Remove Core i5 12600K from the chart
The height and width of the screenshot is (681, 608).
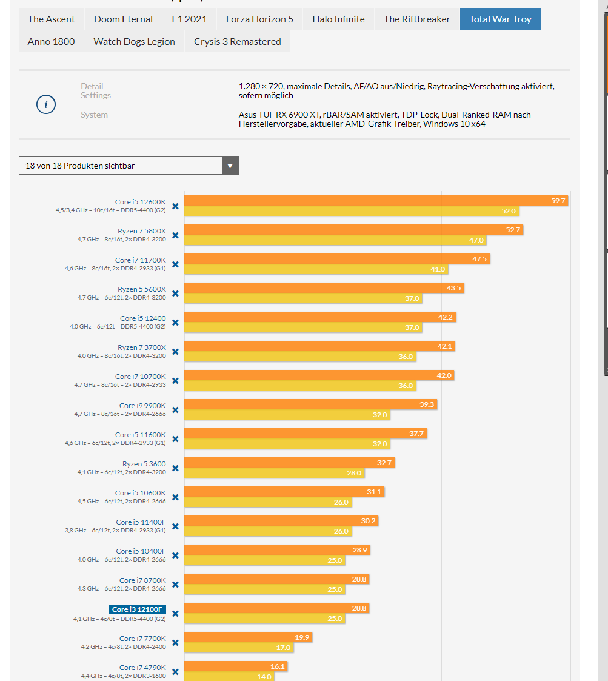(x=175, y=206)
